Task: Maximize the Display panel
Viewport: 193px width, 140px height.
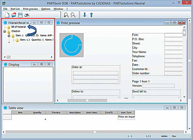Action: (42, 64)
